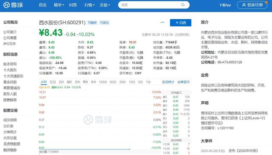Viewport: 272px width, 155px height.
Task: Open 龙虎榜数据 in sidebar
Action: point(11,144)
